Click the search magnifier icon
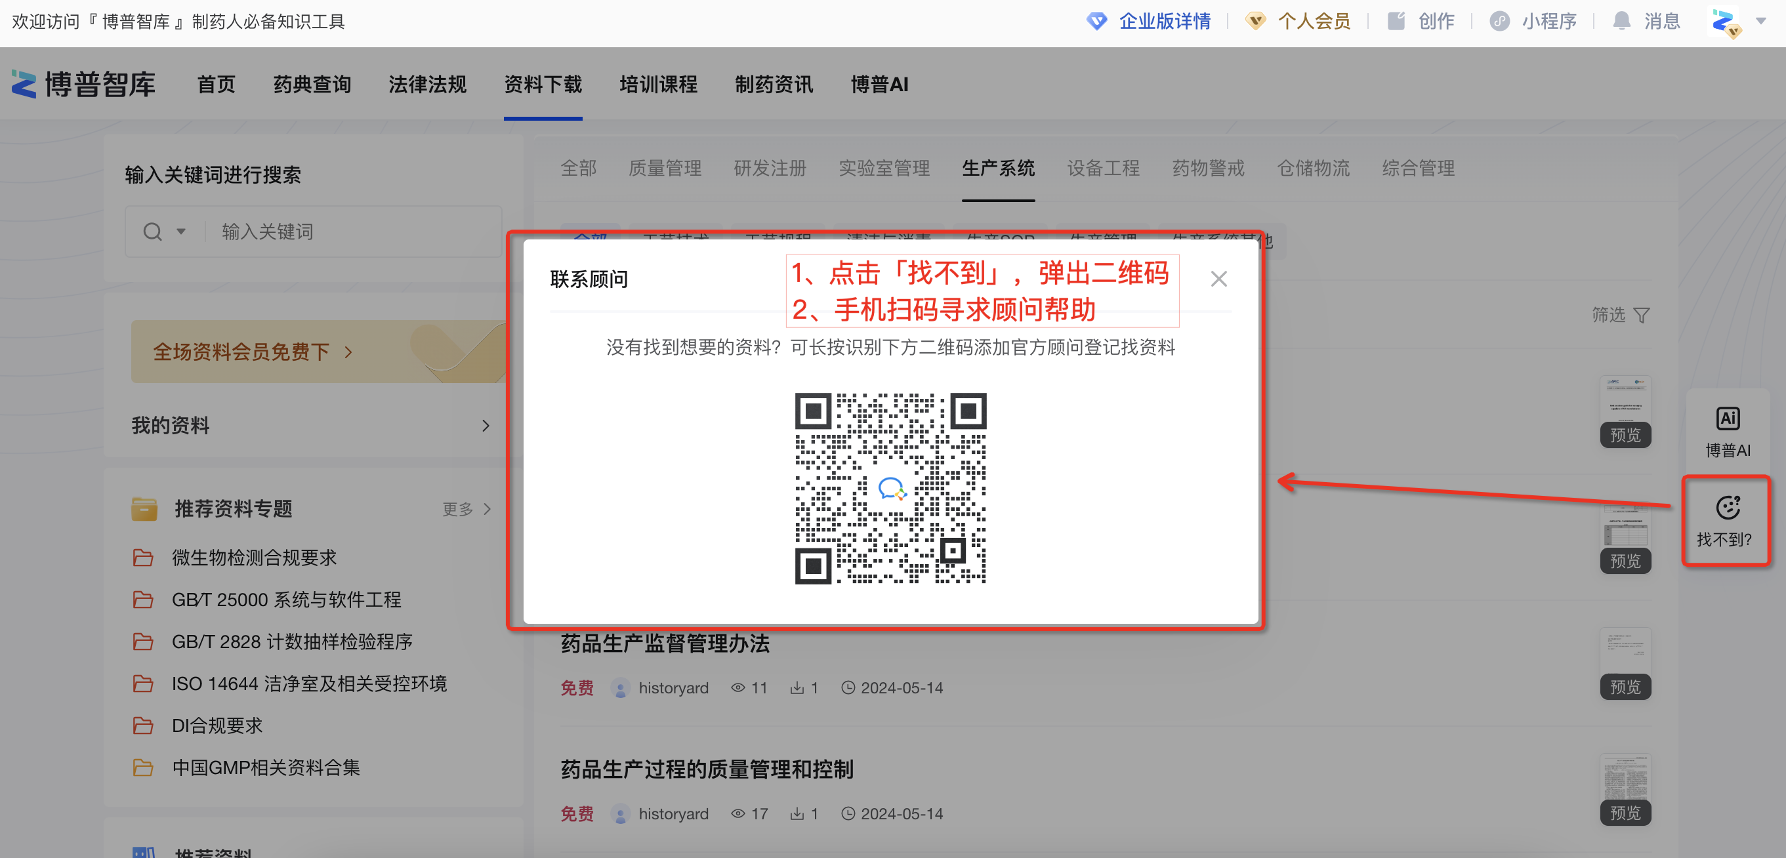The image size is (1786, 858). 152,232
